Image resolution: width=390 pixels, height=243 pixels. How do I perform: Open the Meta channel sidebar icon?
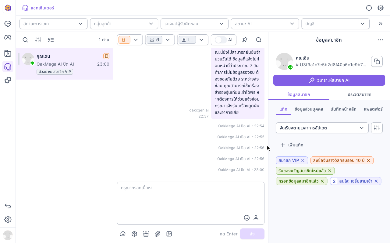click(8, 37)
